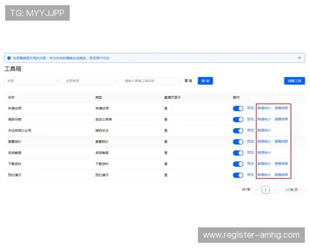
Task: Click the 重置 reset button
Action: tap(188, 81)
